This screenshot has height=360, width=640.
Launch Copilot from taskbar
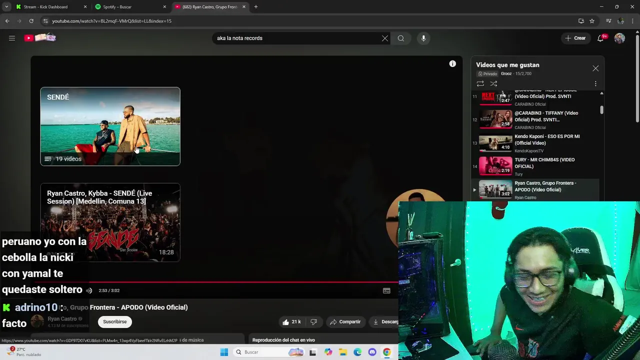(328, 352)
